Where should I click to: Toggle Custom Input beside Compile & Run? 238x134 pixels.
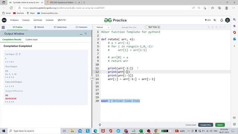(x=191, y=125)
